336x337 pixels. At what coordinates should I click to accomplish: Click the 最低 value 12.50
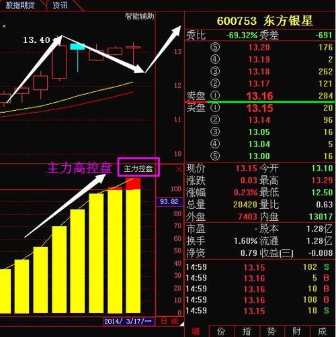tap(322, 193)
